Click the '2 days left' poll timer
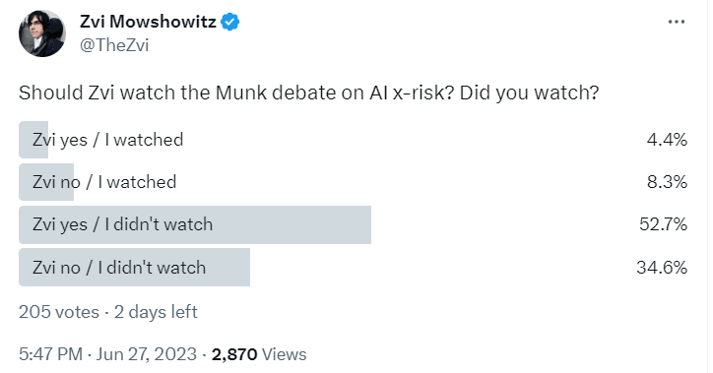713x373 pixels. point(156,312)
